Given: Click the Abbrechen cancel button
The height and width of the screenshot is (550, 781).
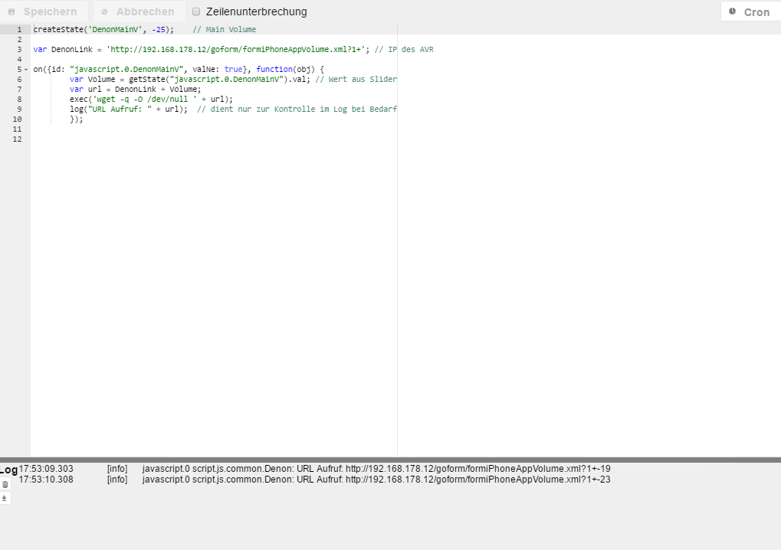Looking at the screenshot, I should click(139, 11).
